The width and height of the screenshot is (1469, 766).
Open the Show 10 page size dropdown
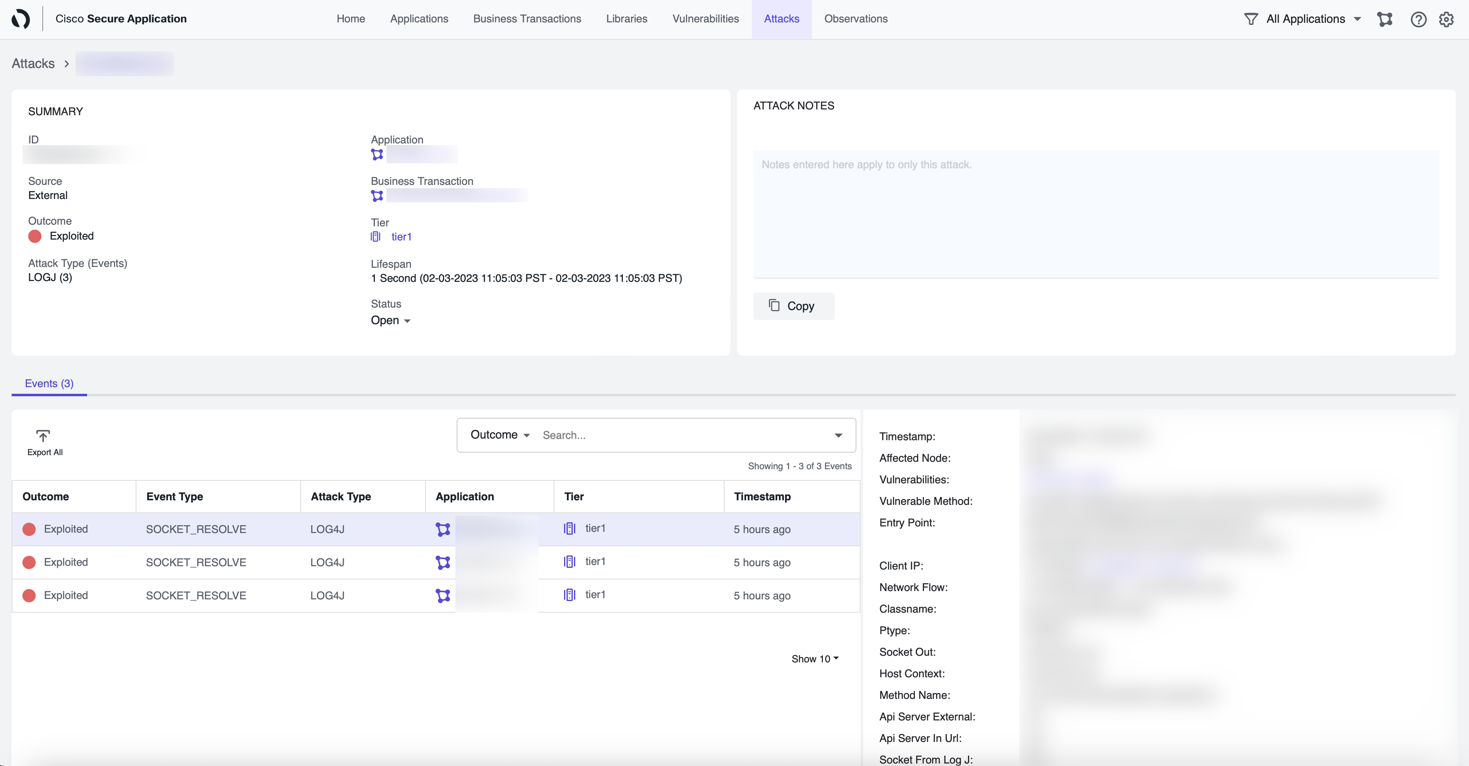815,659
